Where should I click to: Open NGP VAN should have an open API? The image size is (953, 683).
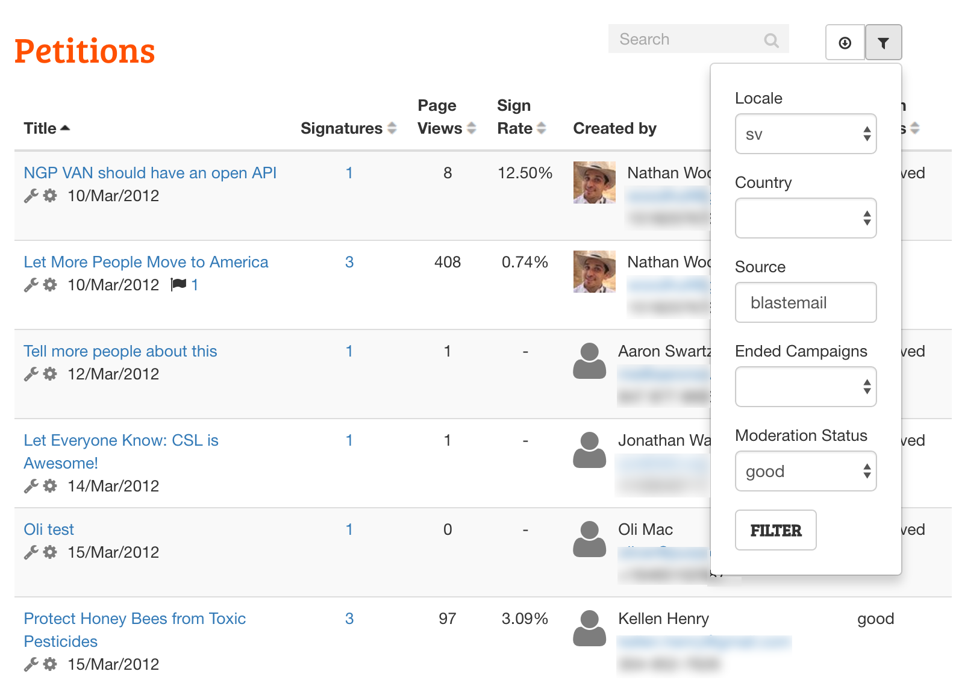point(150,173)
